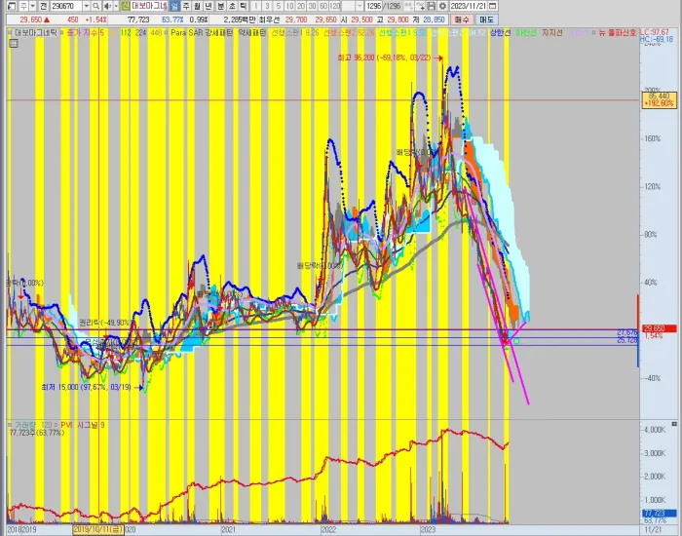682x536 pixels.
Task: Click the 27,676 horizontal line label
Action: [x=627, y=333]
